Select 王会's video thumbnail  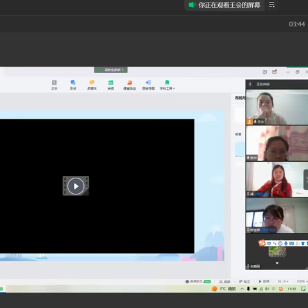pyautogui.click(x=277, y=107)
